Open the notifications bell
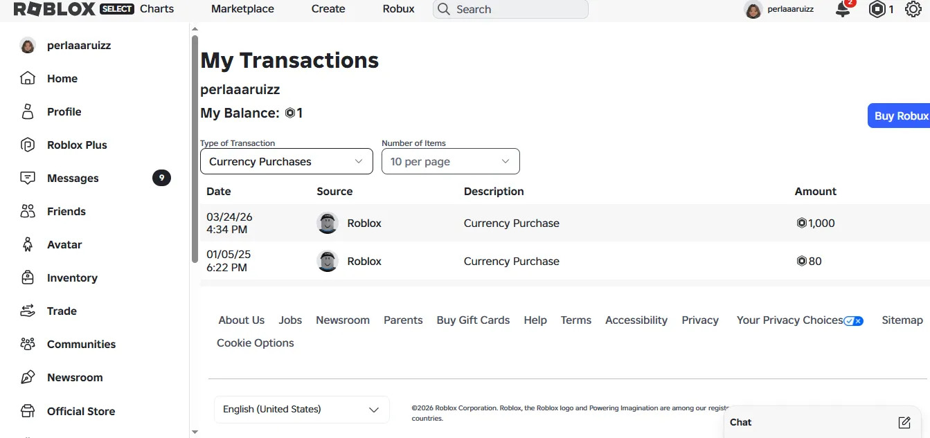The width and height of the screenshot is (930, 438). pyautogui.click(x=843, y=9)
